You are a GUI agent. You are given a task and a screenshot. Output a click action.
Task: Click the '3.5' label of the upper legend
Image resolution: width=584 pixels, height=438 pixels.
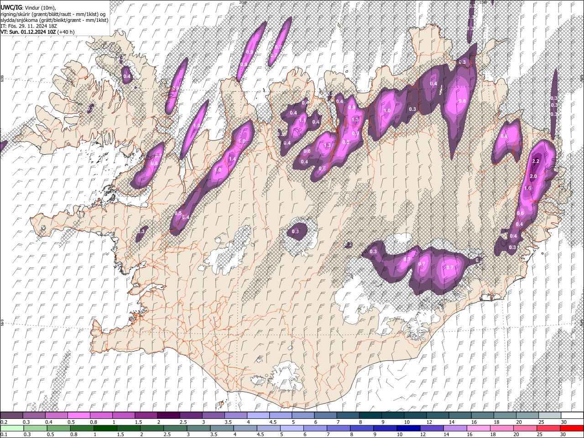228,422
